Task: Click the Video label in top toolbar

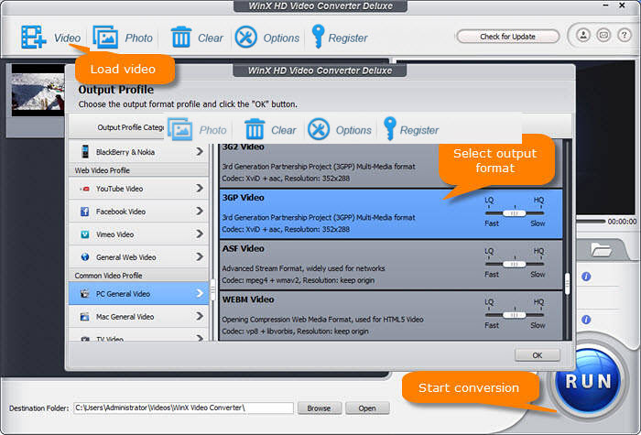Action: pyautogui.click(x=68, y=38)
